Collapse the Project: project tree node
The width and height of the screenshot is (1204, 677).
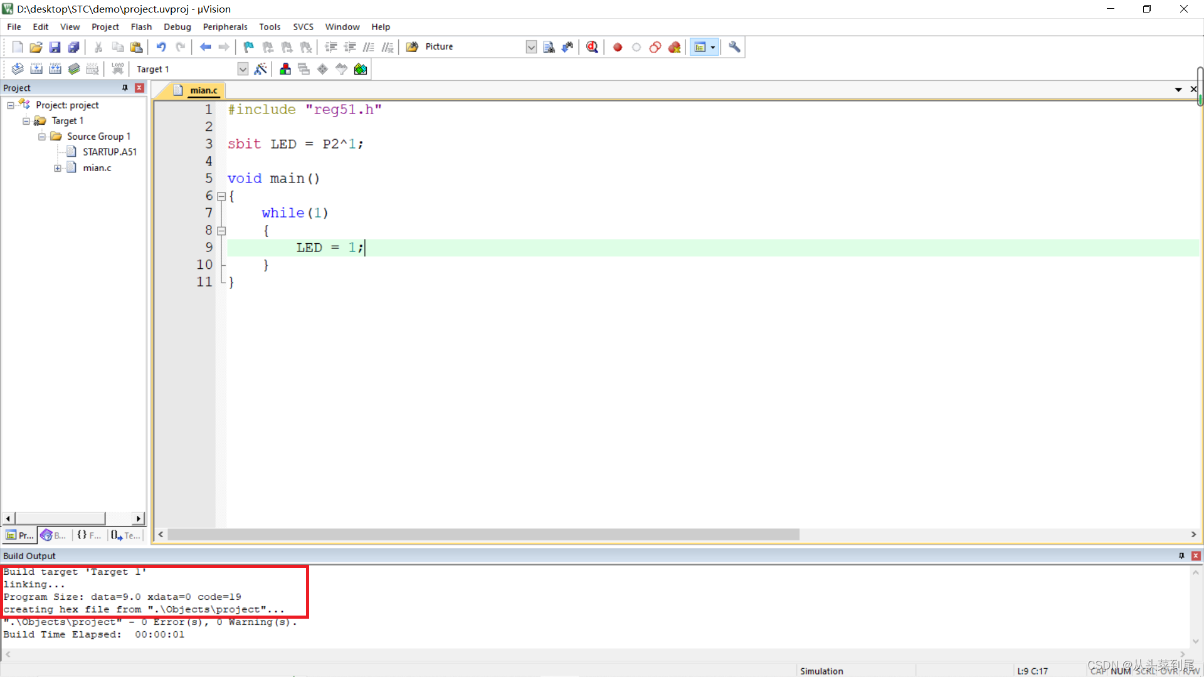coord(11,105)
